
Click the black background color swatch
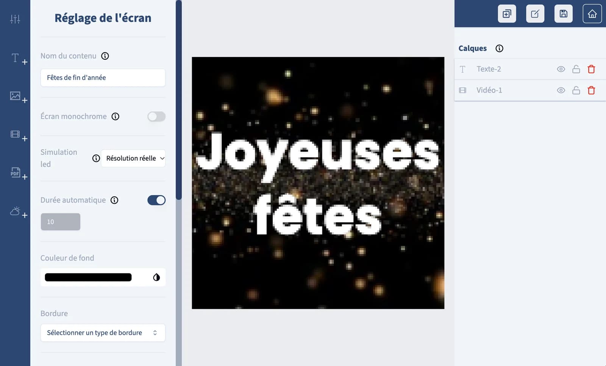(x=88, y=278)
